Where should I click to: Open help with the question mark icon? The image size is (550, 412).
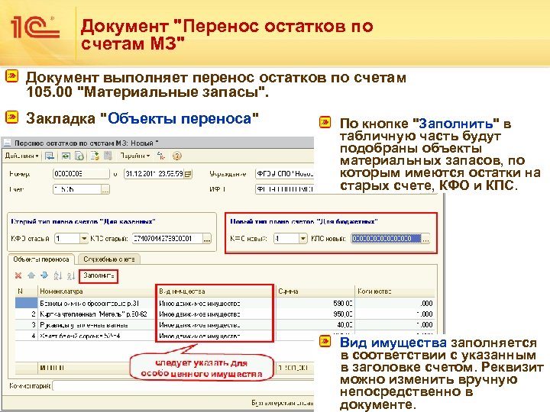click(x=177, y=156)
